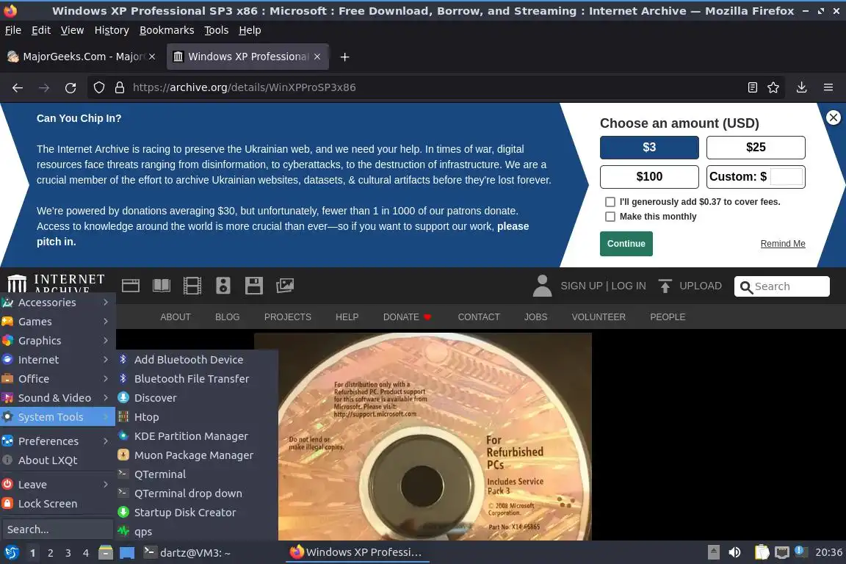Open Firefox downloads panel icon
The height and width of the screenshot is (564, 846).
point(802,87)
